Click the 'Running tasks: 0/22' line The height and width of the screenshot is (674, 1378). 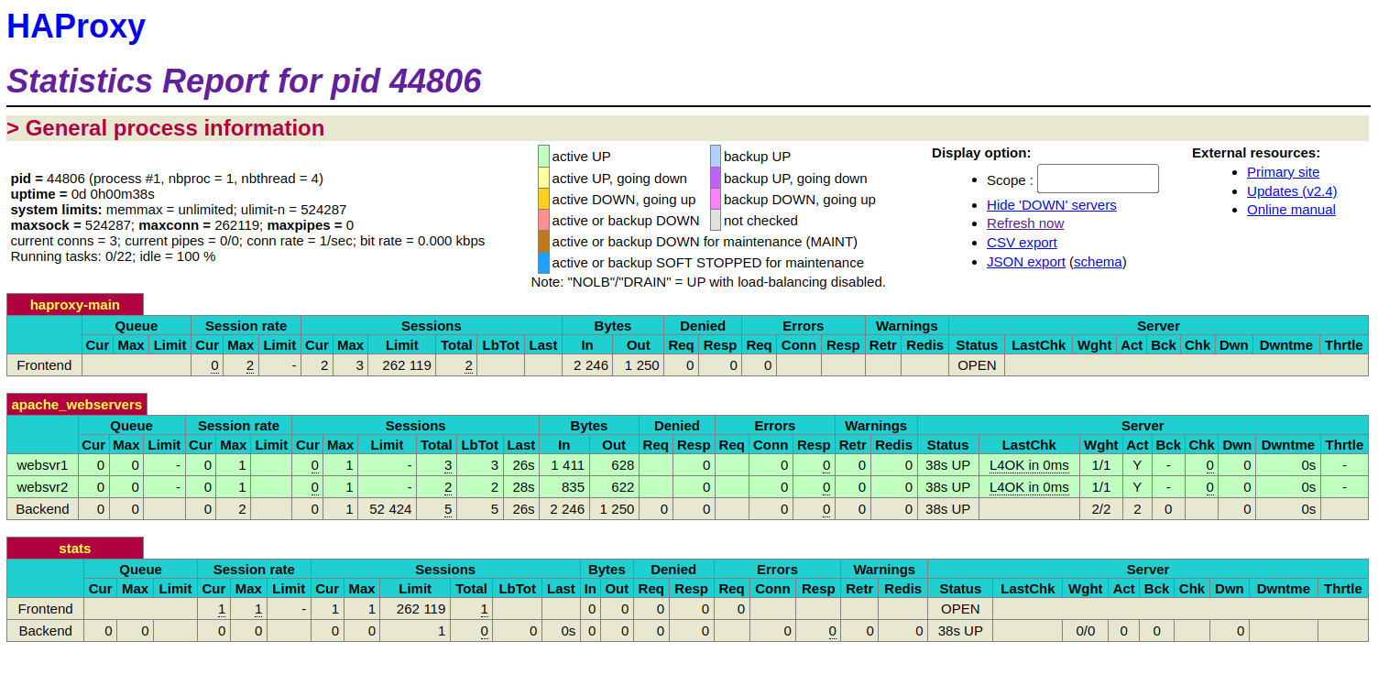[113, 256]
